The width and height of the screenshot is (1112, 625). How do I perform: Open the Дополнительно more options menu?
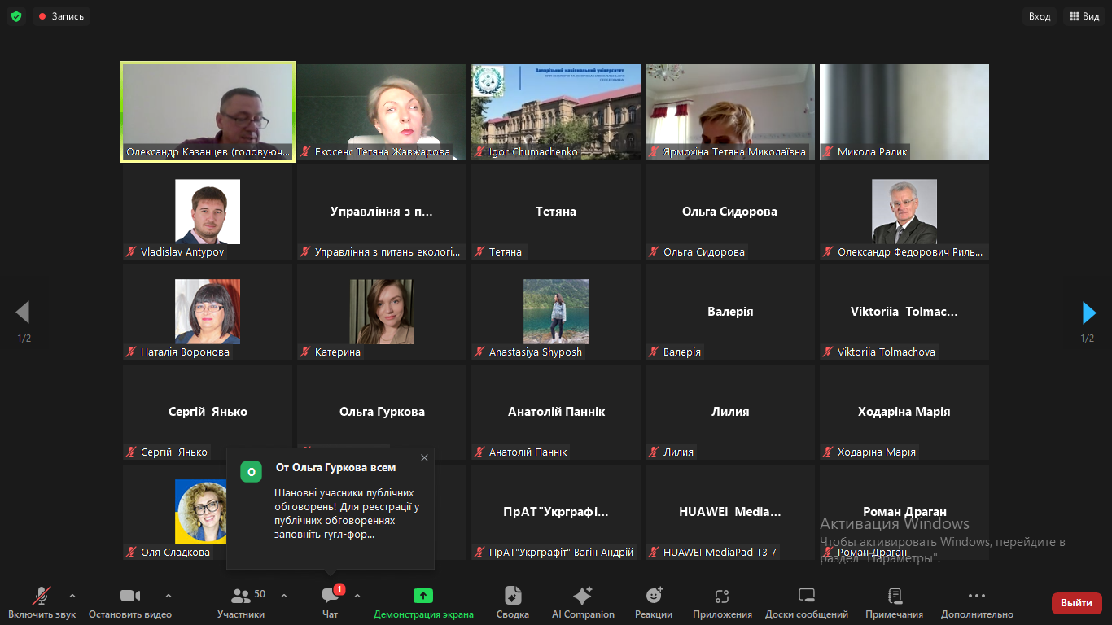click(977, 603)
